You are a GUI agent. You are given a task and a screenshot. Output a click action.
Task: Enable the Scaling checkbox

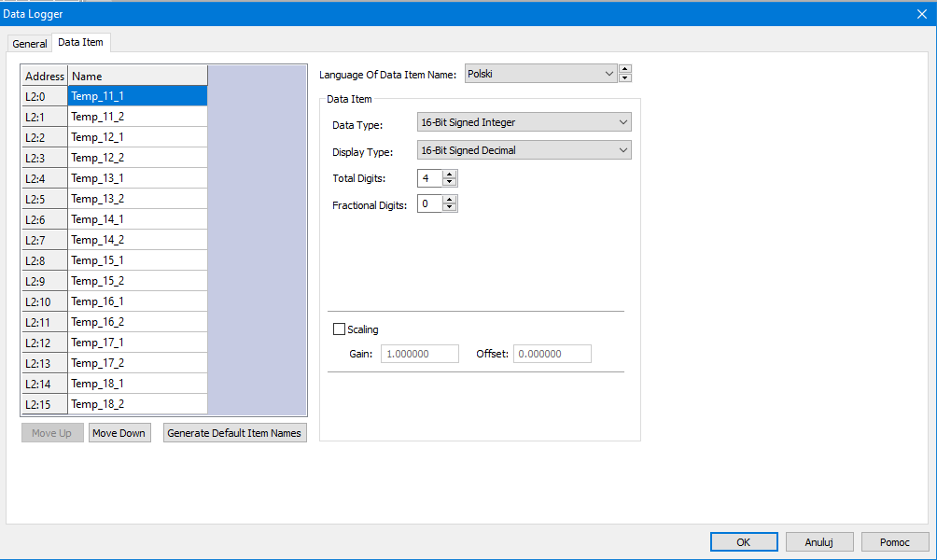(339, 329)
